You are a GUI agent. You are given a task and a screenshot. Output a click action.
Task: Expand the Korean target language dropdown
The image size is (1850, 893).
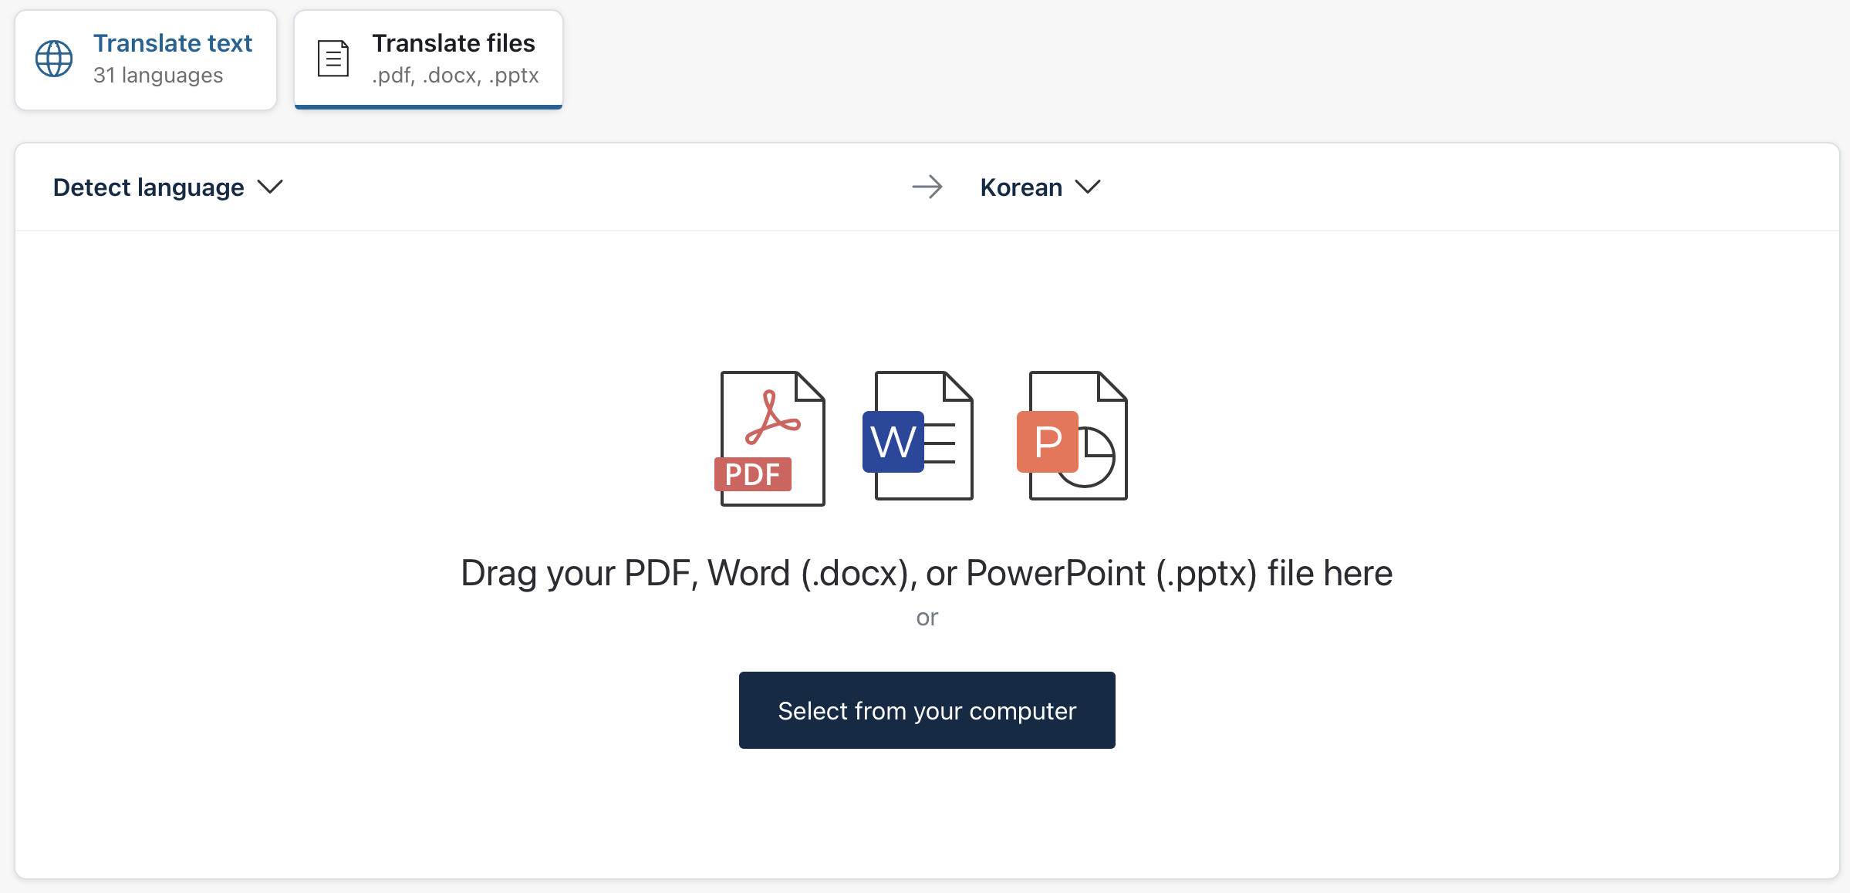pos(1040,187)
